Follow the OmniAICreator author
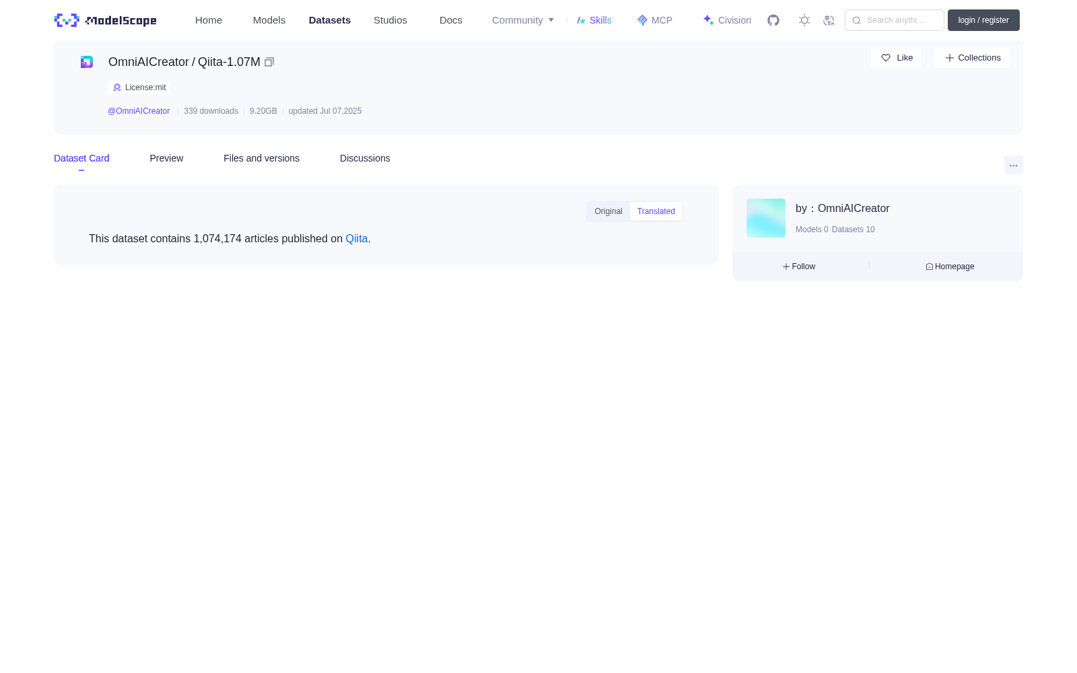Viewport: 1077px width, 673px height. pyautogui.click(x=799, y=267)
